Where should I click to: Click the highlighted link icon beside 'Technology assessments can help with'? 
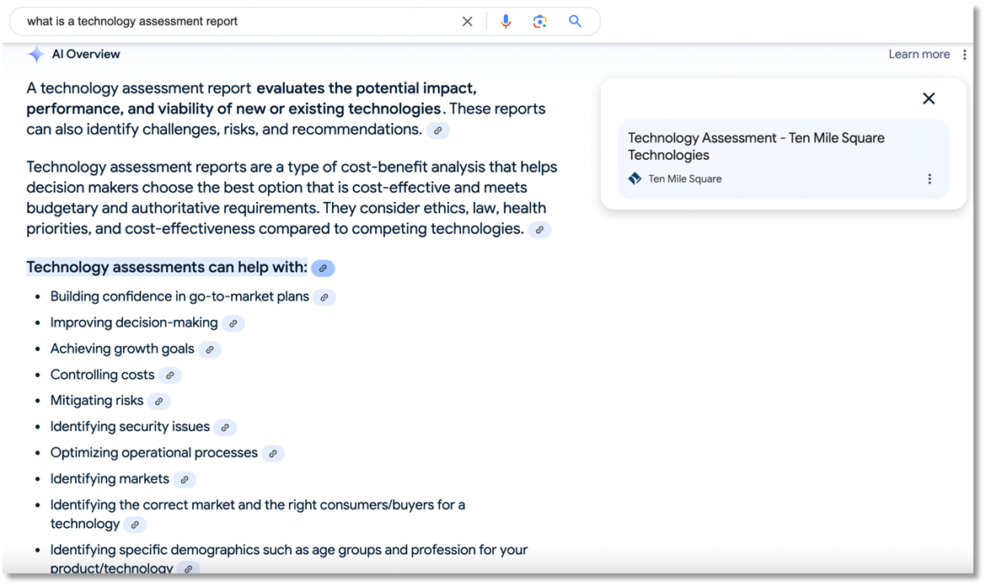click(x=323, y=269)
